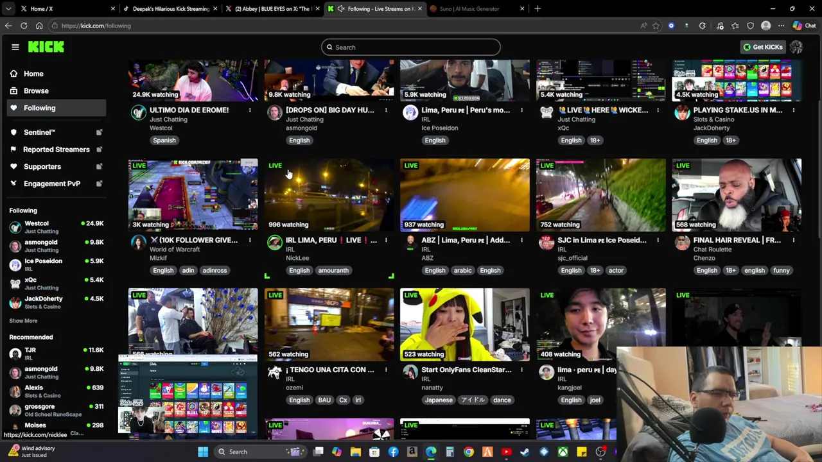Screen dimensions: 822x462
Task: Go to Home in sidebar
Action: 57,74
